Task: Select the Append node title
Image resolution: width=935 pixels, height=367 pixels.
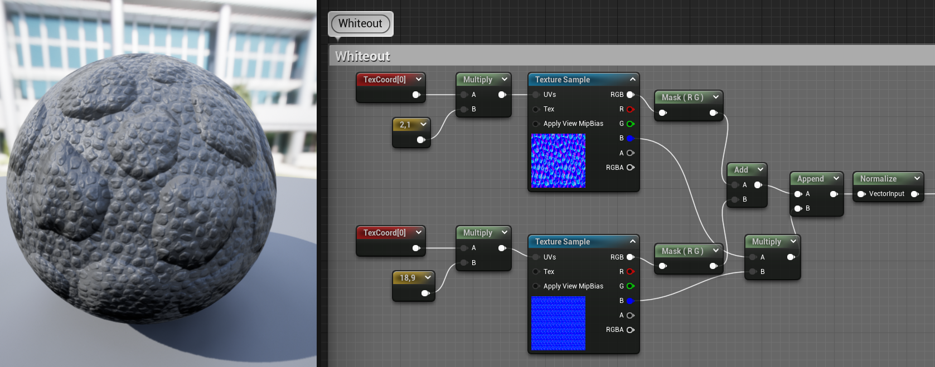Action: (810, 178)
